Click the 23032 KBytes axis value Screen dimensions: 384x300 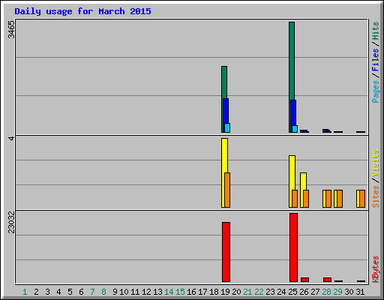(11, 222)
